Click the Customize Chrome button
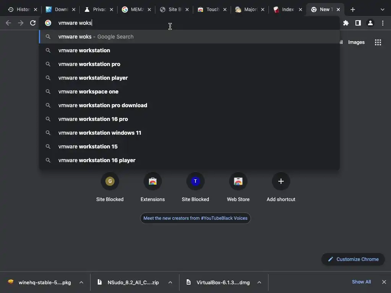 pos(353,259)
